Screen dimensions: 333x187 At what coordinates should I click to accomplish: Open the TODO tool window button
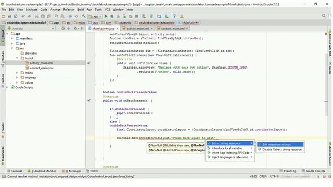click(x=92, y=171)
